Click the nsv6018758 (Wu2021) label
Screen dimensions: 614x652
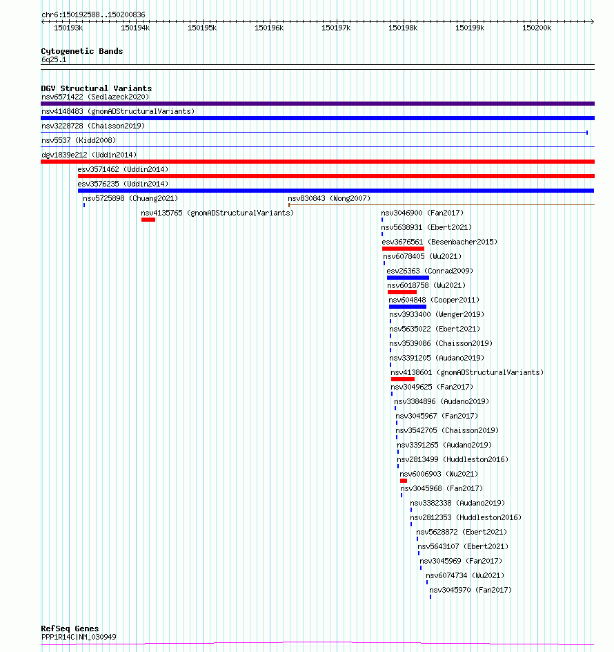[426, 286]
